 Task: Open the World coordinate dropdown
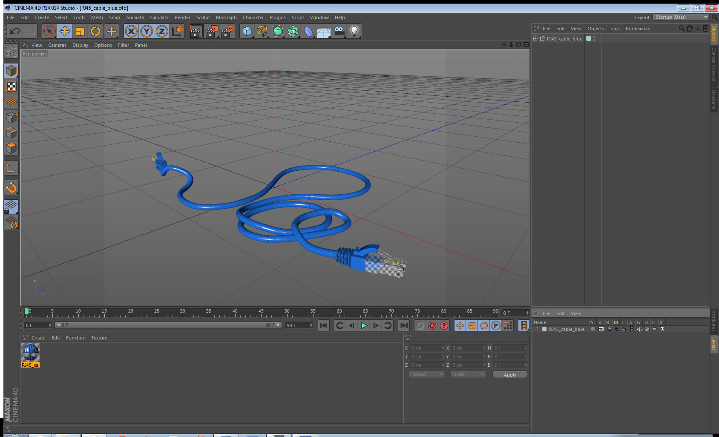click(x=427, y=374)
